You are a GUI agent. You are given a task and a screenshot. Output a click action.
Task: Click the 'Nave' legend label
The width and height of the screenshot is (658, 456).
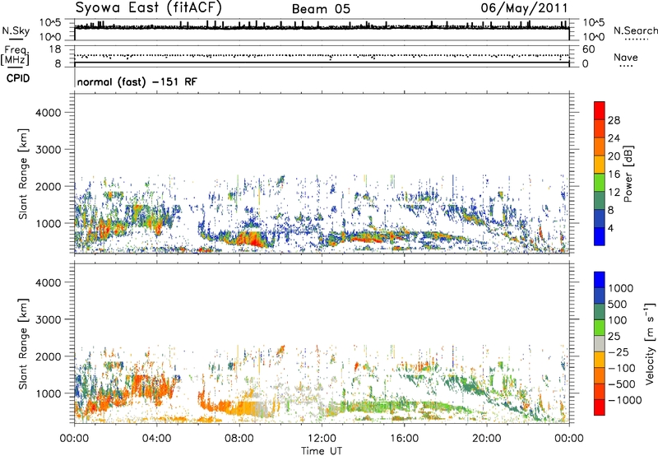click(x=626, y=58)
